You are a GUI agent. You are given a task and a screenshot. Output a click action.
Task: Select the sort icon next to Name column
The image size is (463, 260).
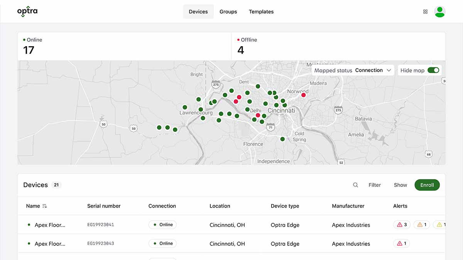(x=45, y=206)
